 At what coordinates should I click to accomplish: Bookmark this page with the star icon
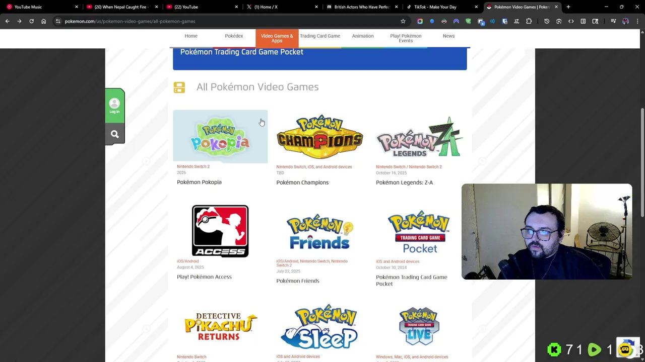(403, 21)
